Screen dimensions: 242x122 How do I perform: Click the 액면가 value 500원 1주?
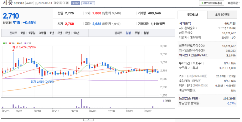229,37
